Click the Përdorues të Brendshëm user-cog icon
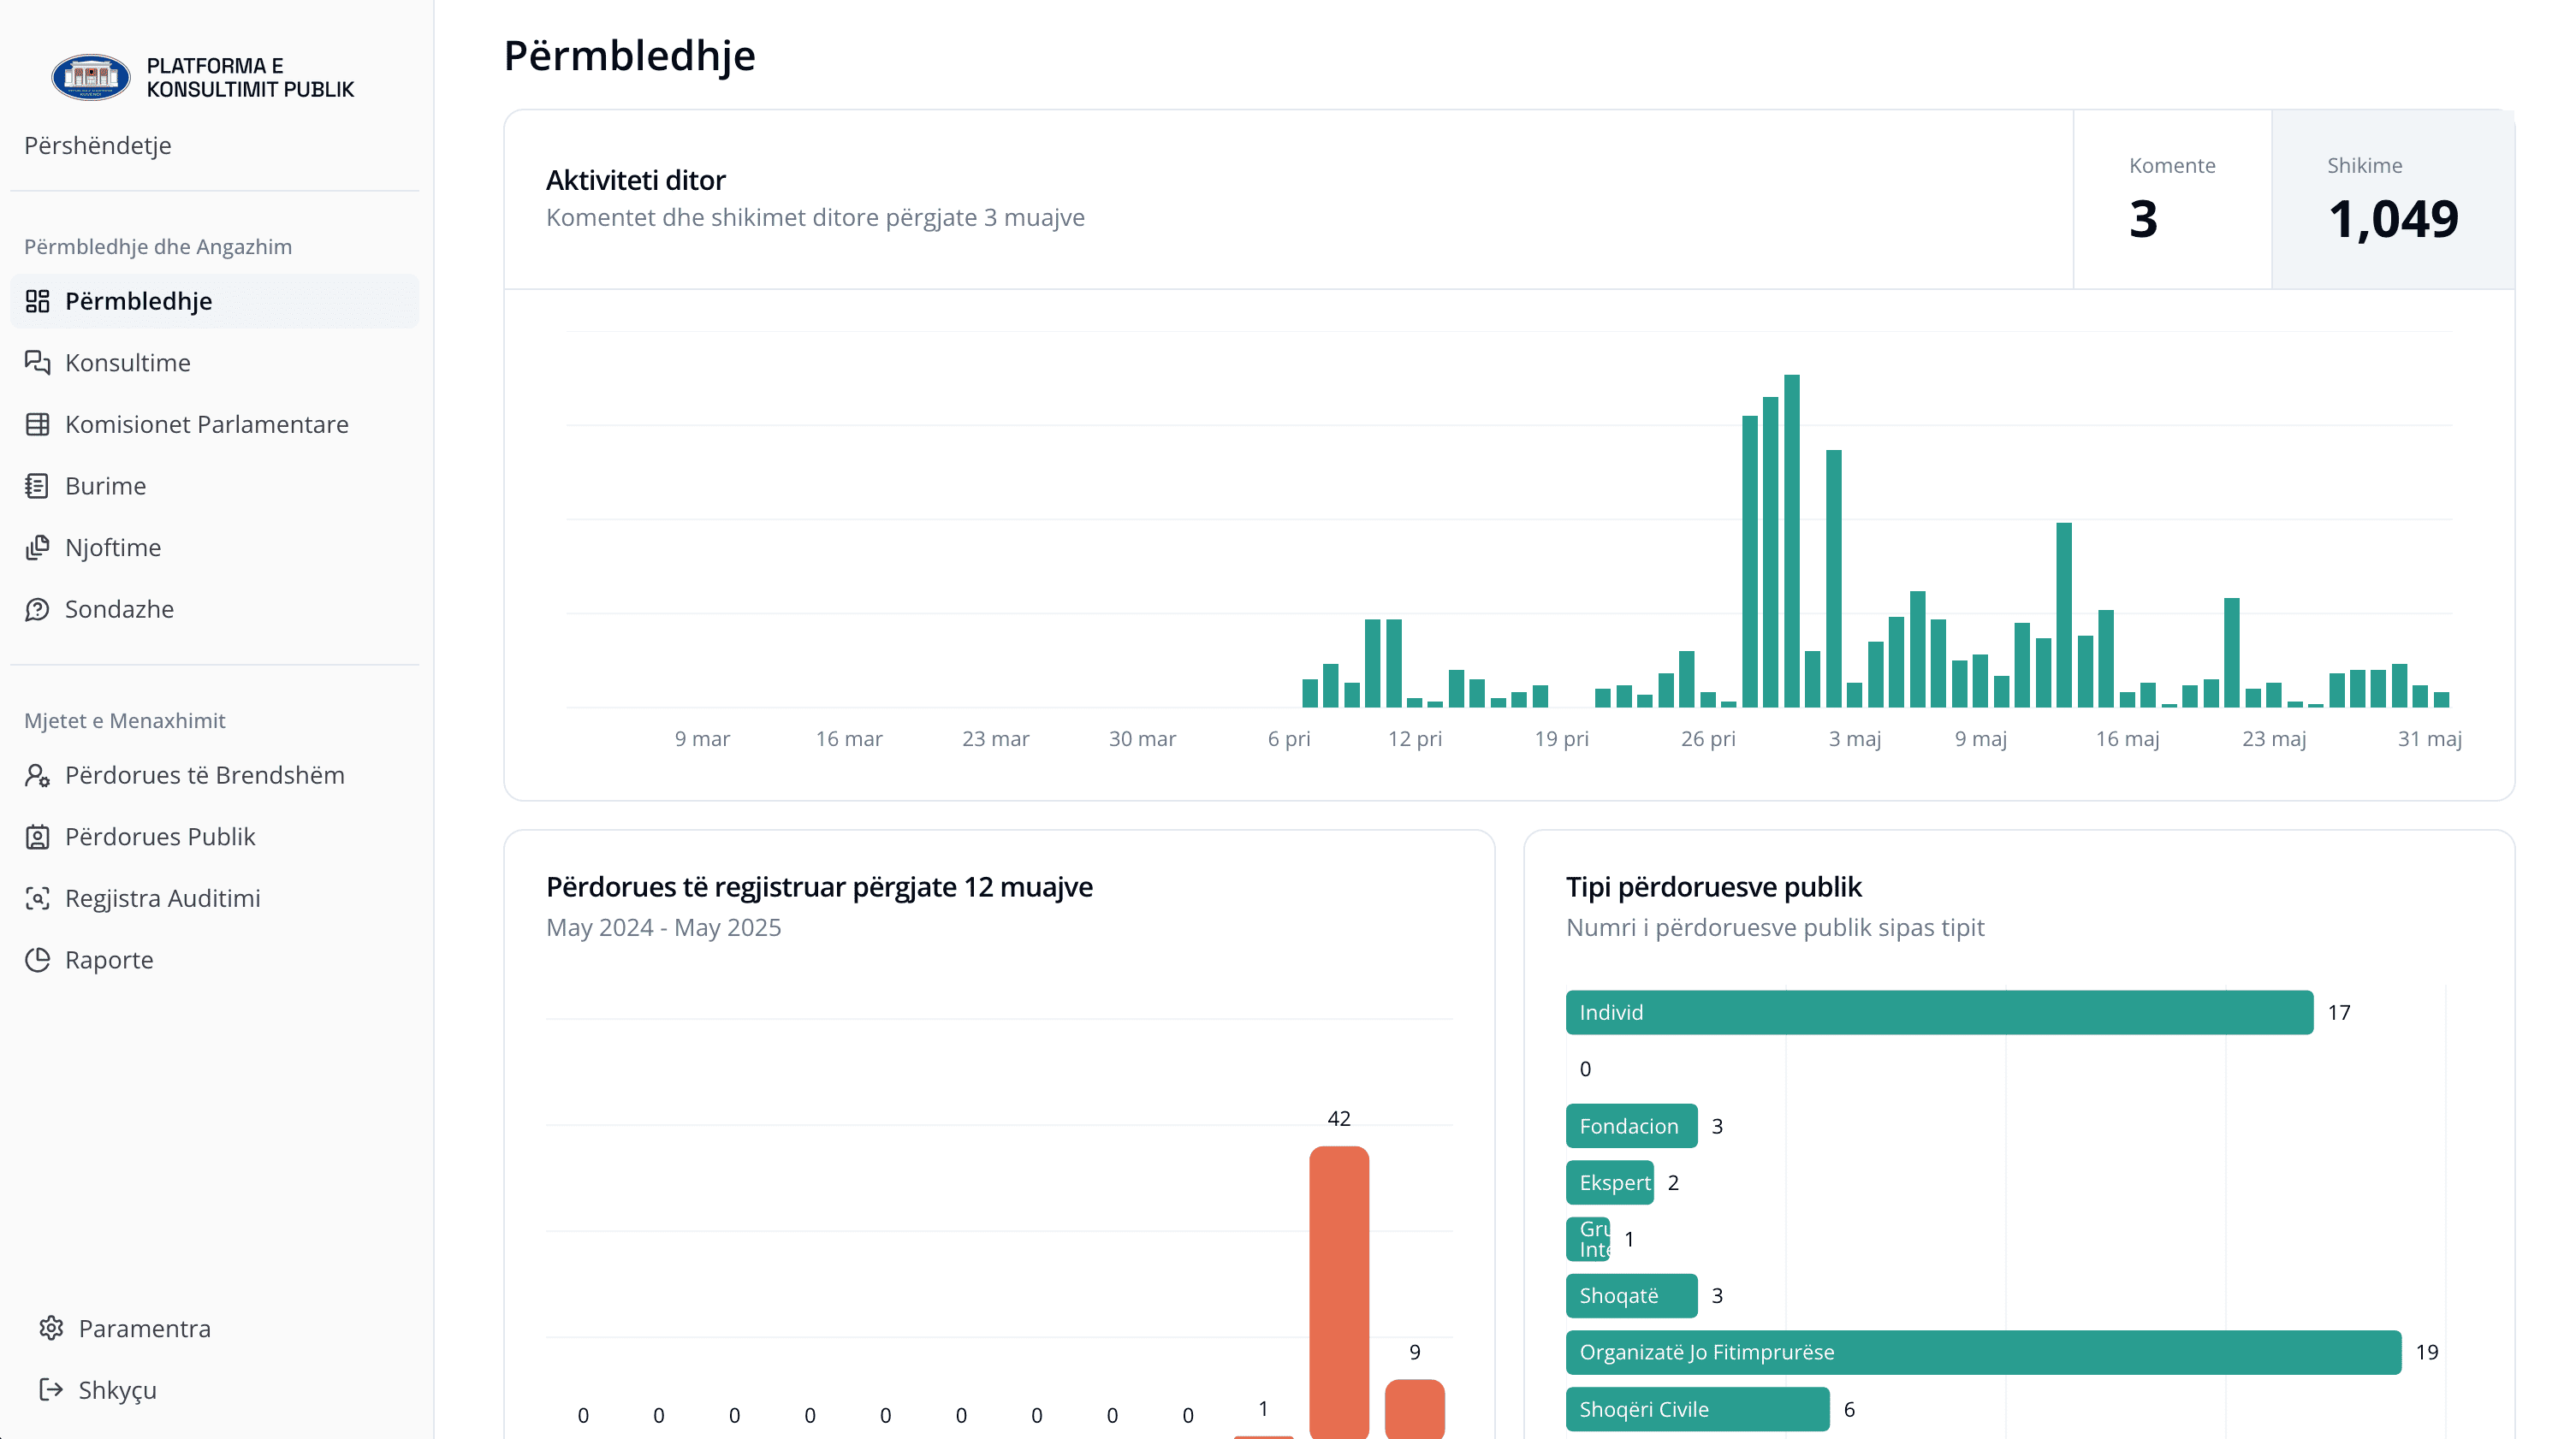The image size is (2576, 1439). coord(37,775)
